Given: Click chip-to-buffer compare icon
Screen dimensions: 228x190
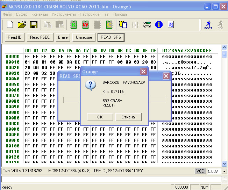Looking at the screenshot, I should click(123, 24).
